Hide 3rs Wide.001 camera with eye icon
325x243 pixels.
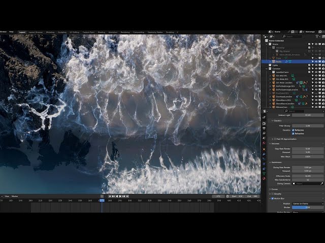click(316, 79)
